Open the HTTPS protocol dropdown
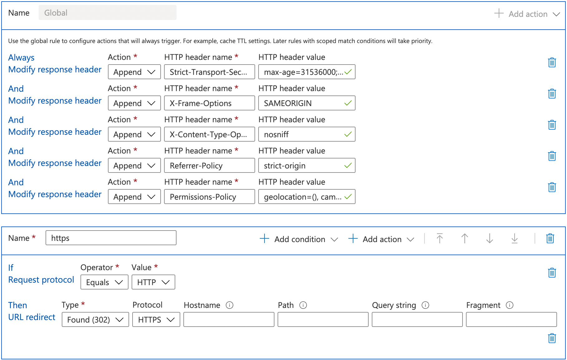Image resolution: width=567 pixels, height=360 pixels. click(156, 319)
